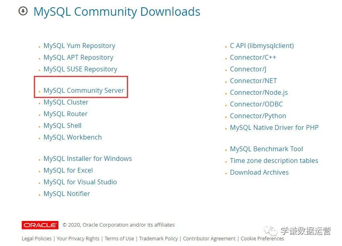Open MySQL Yum Repository link
Image resolution: width=342 pixels, height=246 pixels.
[79, 46]
